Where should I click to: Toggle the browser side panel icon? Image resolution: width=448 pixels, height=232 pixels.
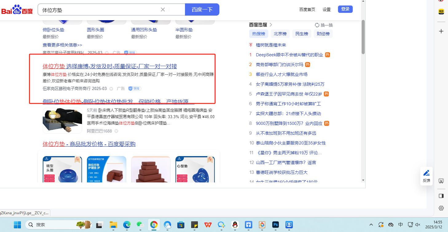tap(441, 196)
